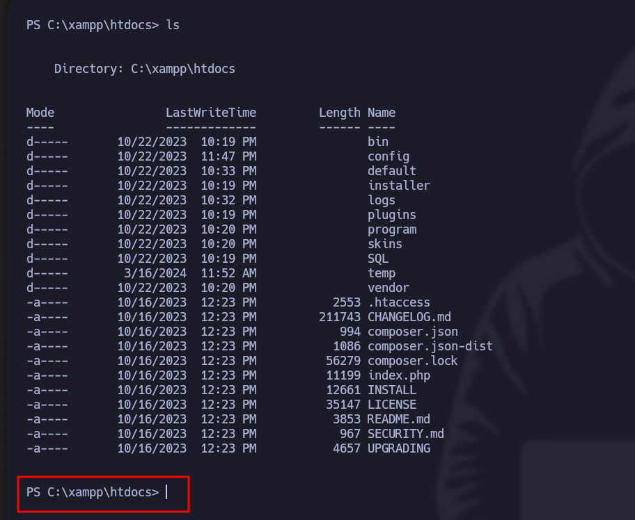Viewport: 635px width, 520px height.
Task: Select the installer directory entry
Action: coord(399,186)
